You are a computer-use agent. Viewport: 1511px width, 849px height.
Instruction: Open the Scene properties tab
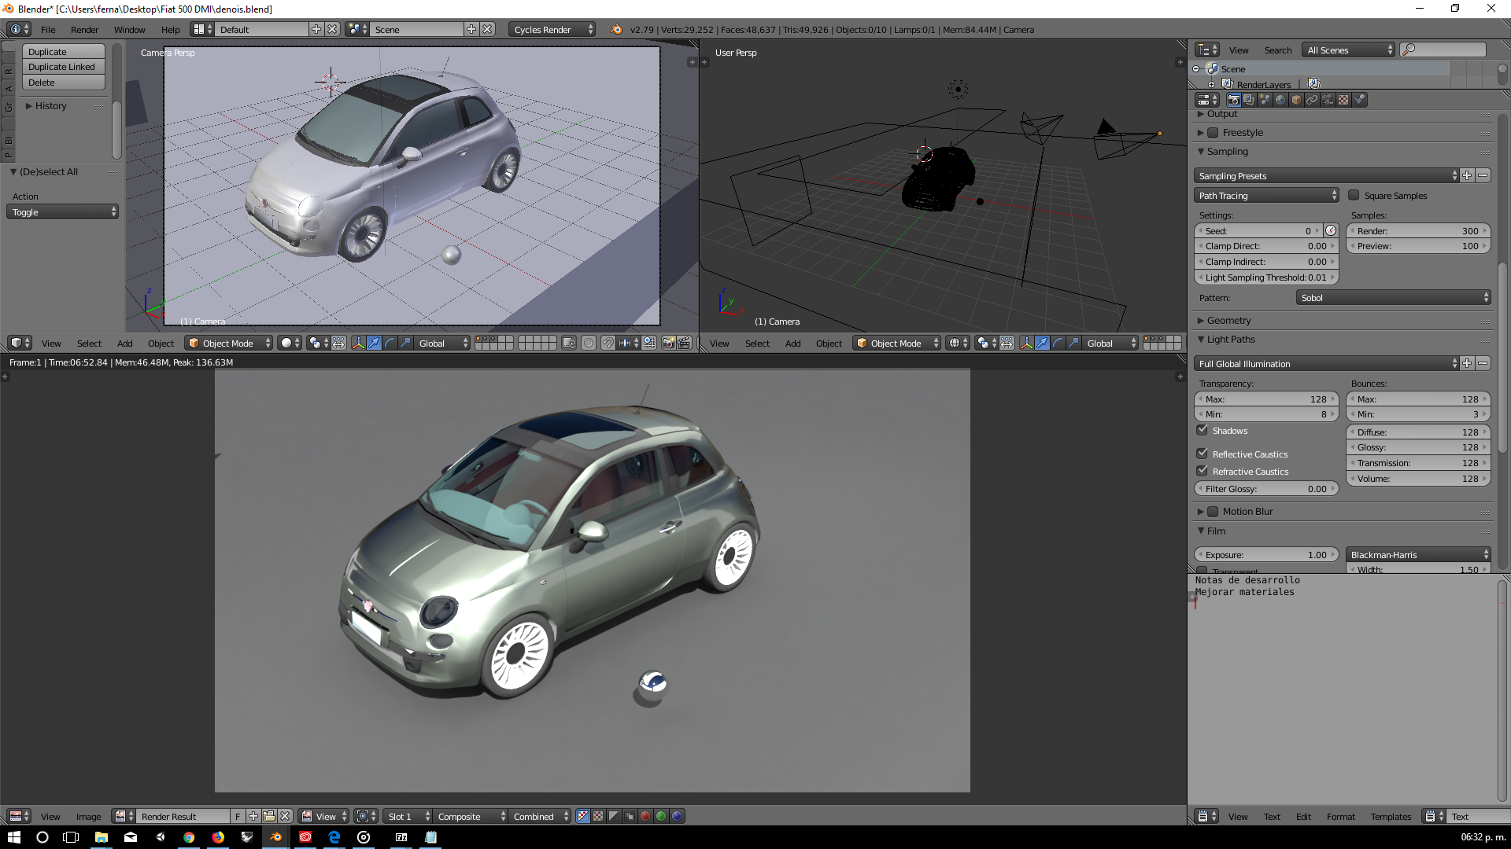tap(1265, 100)
